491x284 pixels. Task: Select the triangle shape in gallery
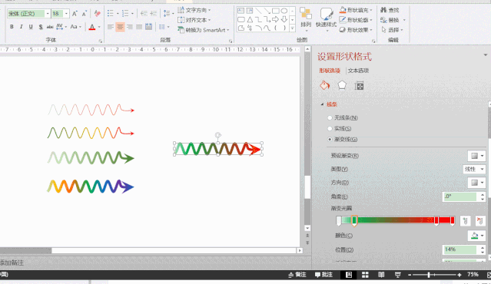click(x=250, y=20)
